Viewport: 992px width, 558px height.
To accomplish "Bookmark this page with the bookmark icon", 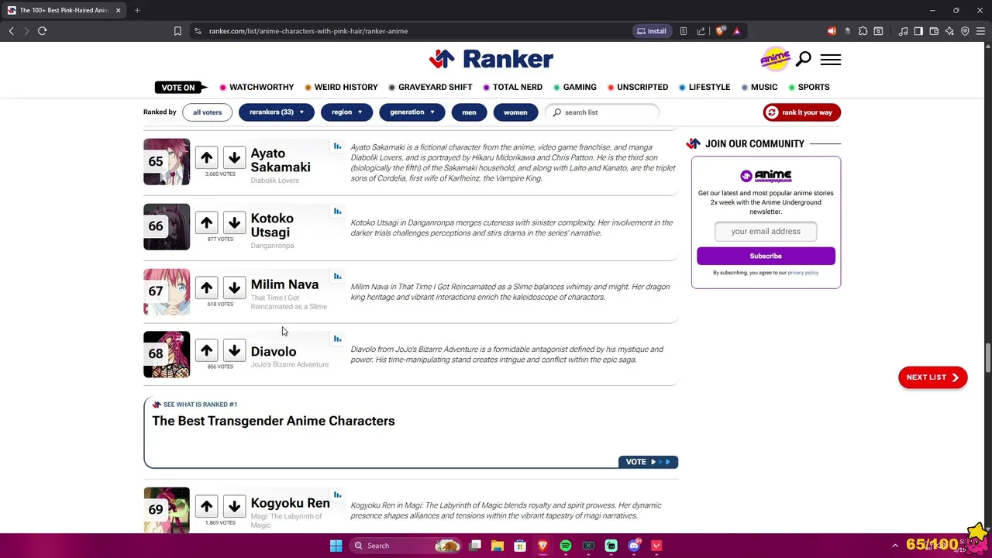I will [177, 31].
